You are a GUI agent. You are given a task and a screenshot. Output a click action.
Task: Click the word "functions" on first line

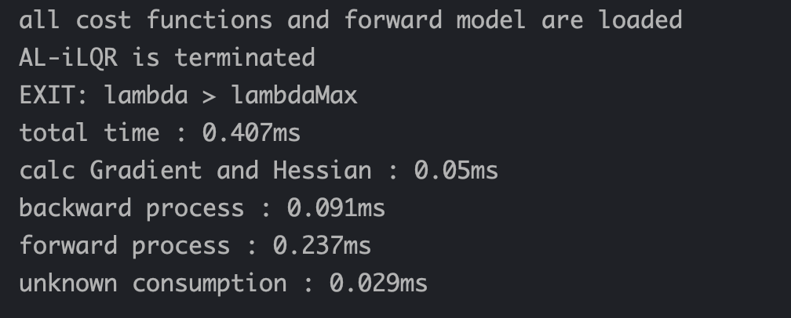point(209,20)
